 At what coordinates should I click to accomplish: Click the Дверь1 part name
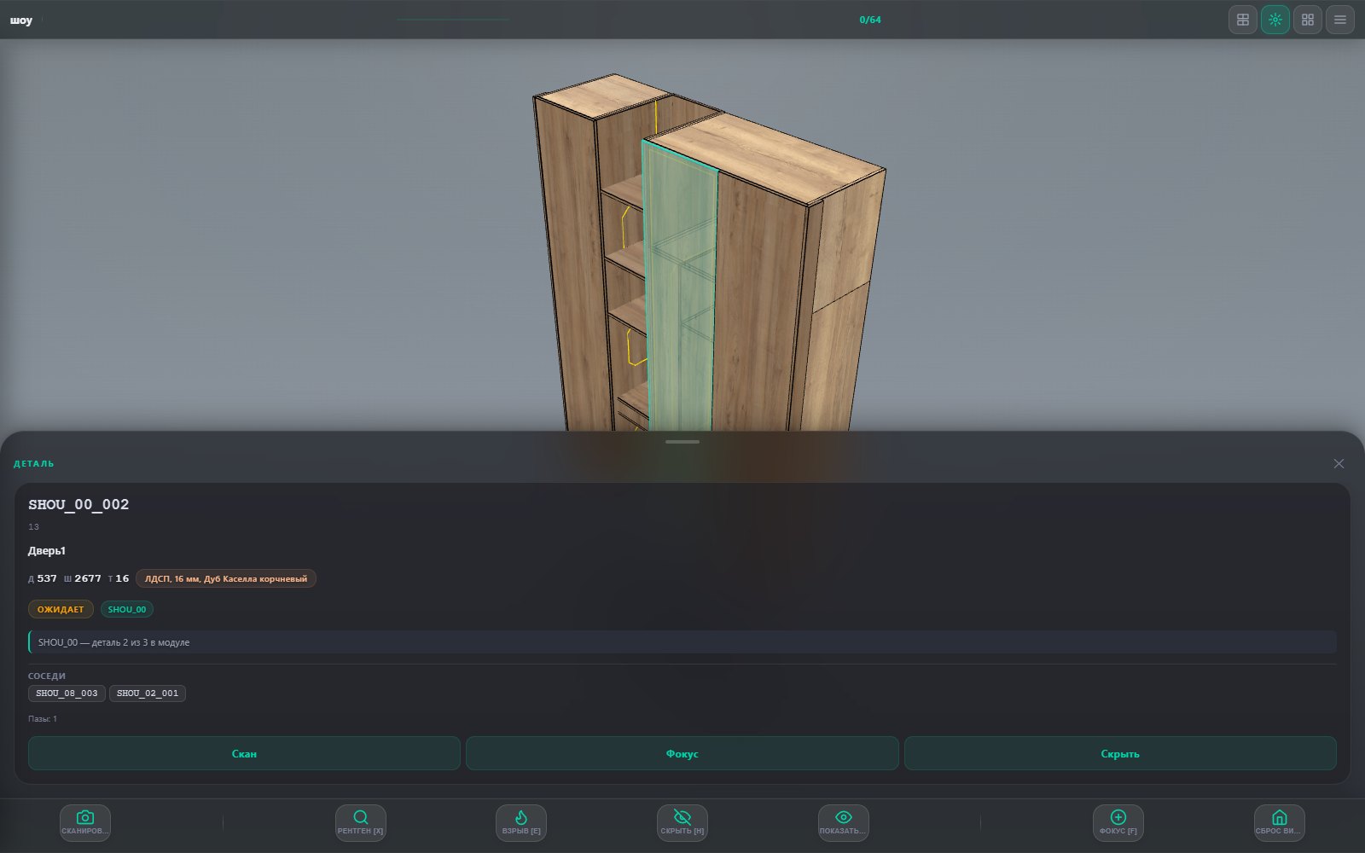[x=47, y=551]
